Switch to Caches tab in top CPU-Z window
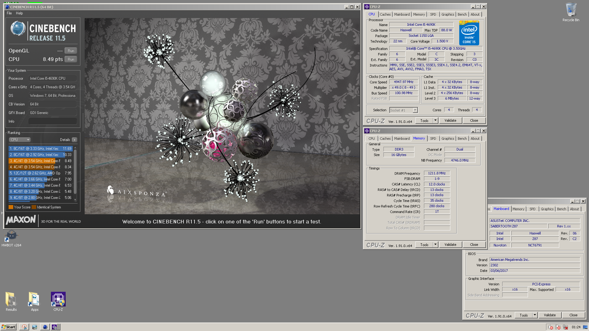This screenshot has height=331, width=589. [385, 14]
